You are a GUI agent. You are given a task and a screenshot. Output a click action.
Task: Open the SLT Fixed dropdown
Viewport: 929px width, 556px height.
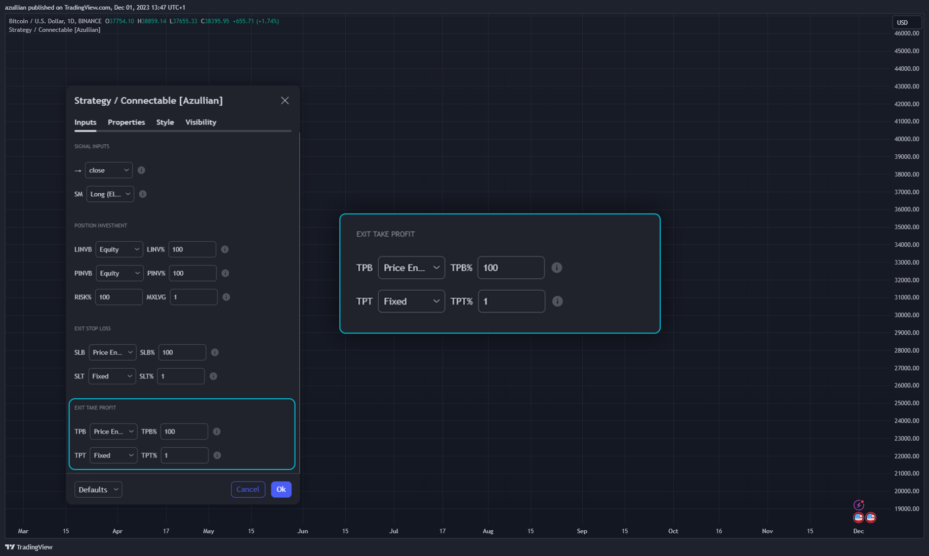click(x=112, y=376)
